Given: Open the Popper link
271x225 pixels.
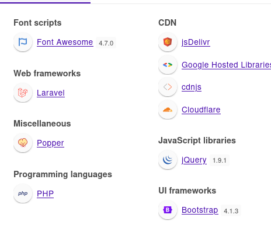Looking at the screenshot, I should pyautogui.click(x=50, y=143).
